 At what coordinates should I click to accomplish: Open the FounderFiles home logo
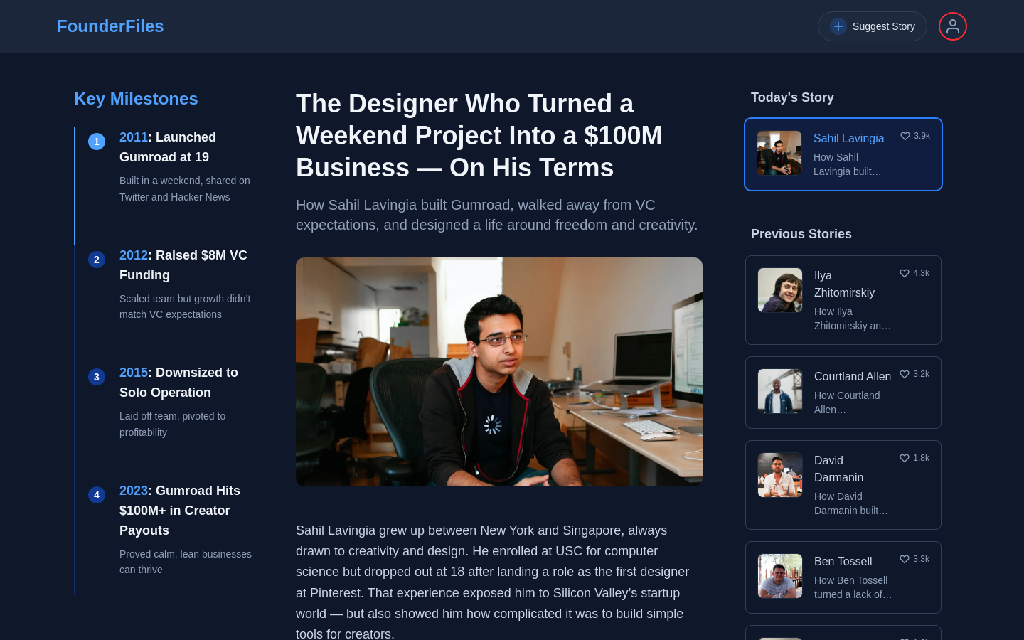[x=110, y=26]
